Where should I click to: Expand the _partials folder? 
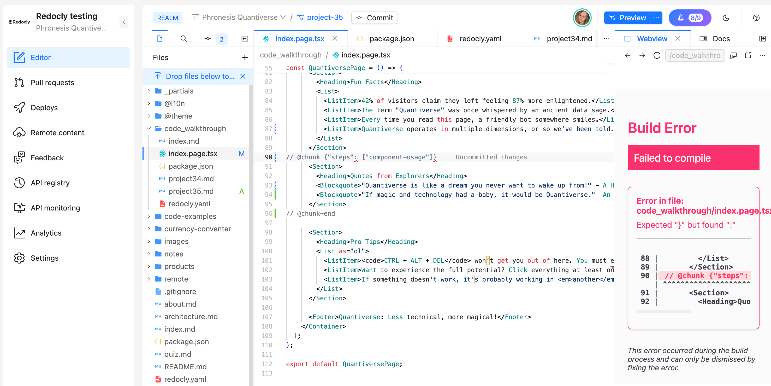pos(149,91)
